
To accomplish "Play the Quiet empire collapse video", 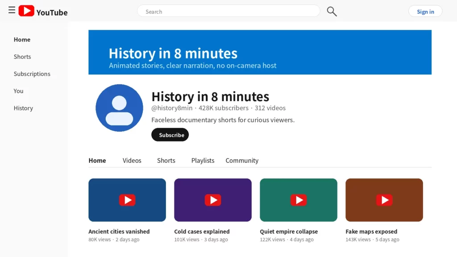I will point(299,200).
